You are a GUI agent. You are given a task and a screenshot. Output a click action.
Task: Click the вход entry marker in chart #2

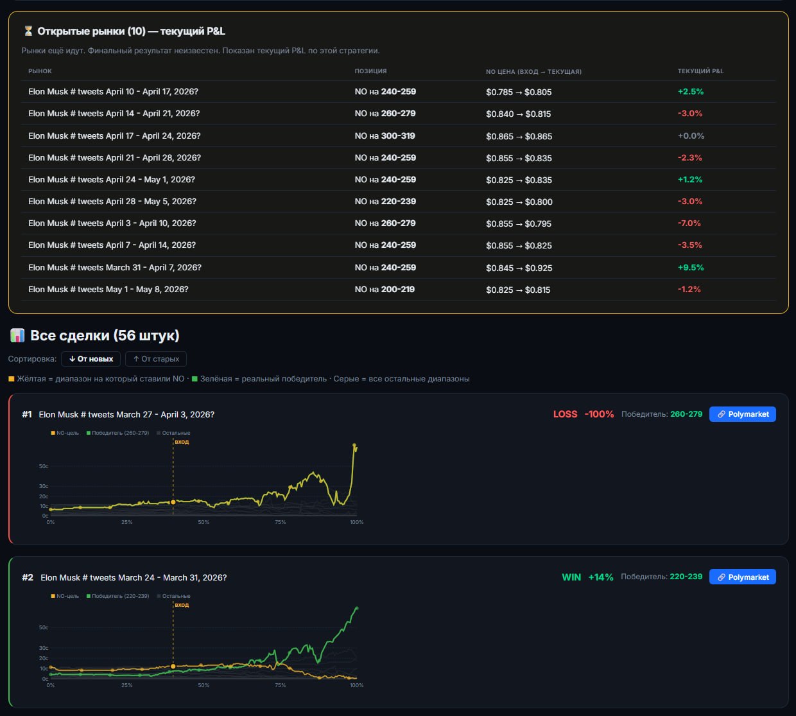coord(182,605)
